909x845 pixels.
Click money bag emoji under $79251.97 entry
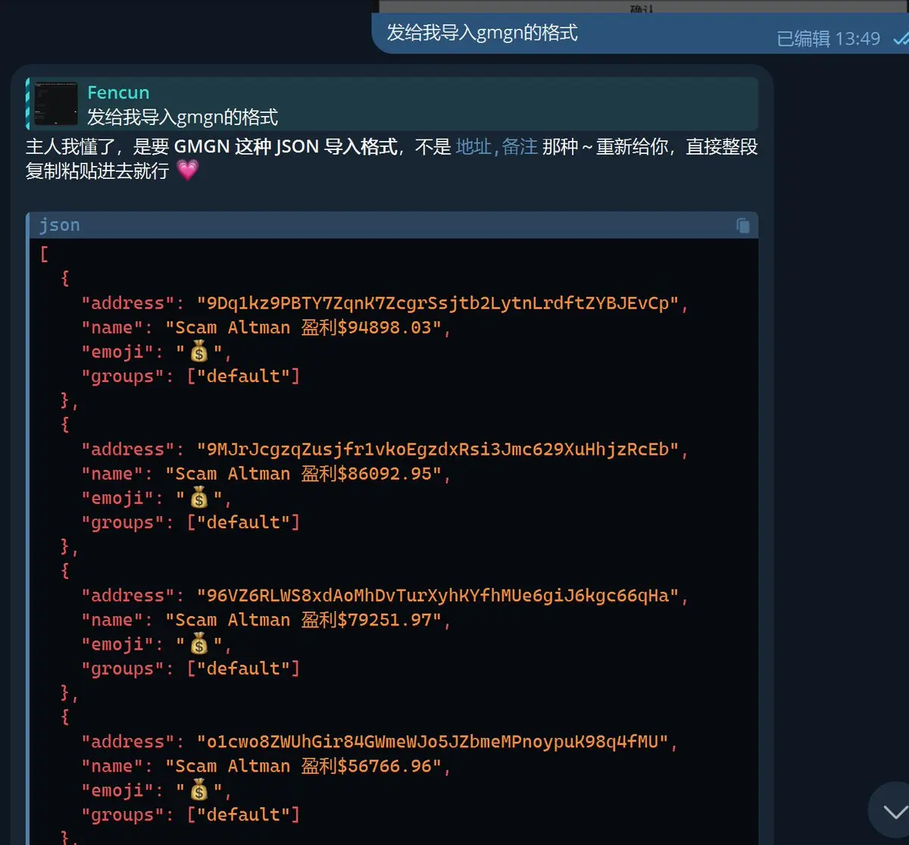click(x=199, y=644)
